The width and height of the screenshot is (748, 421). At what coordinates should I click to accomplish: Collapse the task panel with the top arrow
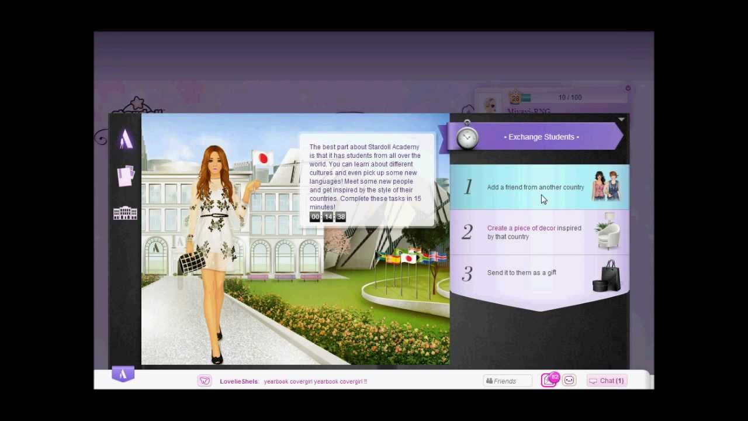click(621, 120)
